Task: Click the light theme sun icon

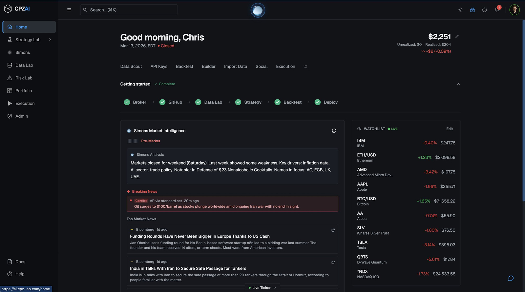Action: (x=460, y=10)
